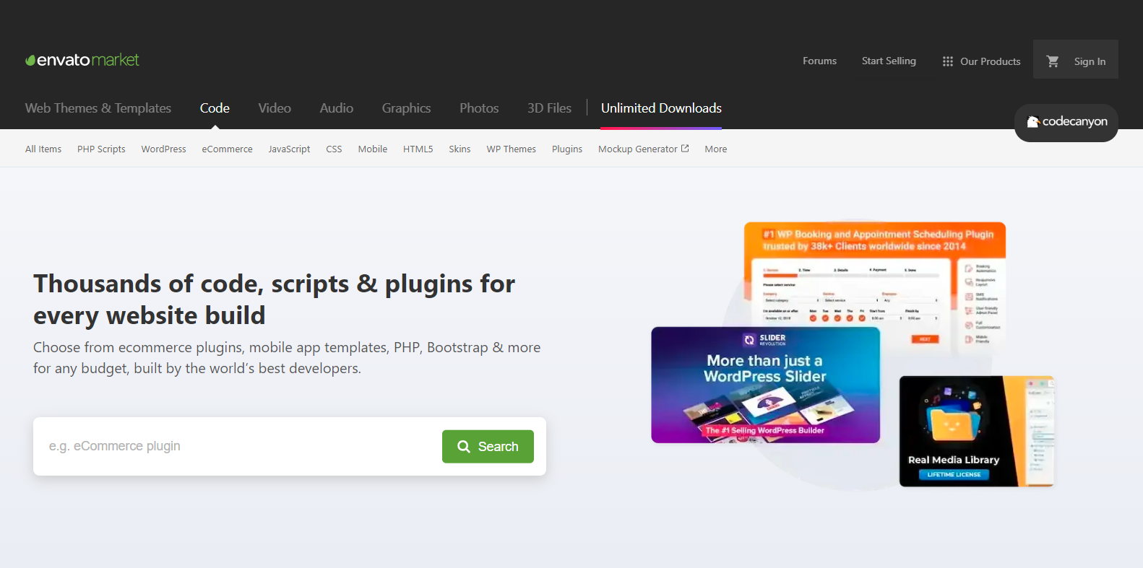Click the codecanyon badge logo
This screenshot has width=1143, height=568.
pyautogui.click(x=1066, y=122)
